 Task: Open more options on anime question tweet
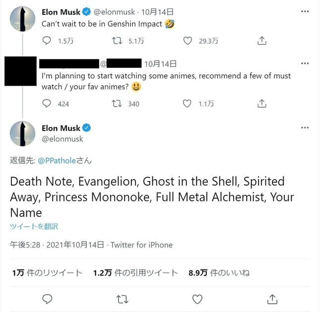coord(305,63)
